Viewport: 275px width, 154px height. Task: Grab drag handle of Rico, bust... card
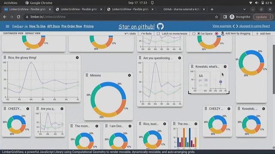click(x=140, y=124)
